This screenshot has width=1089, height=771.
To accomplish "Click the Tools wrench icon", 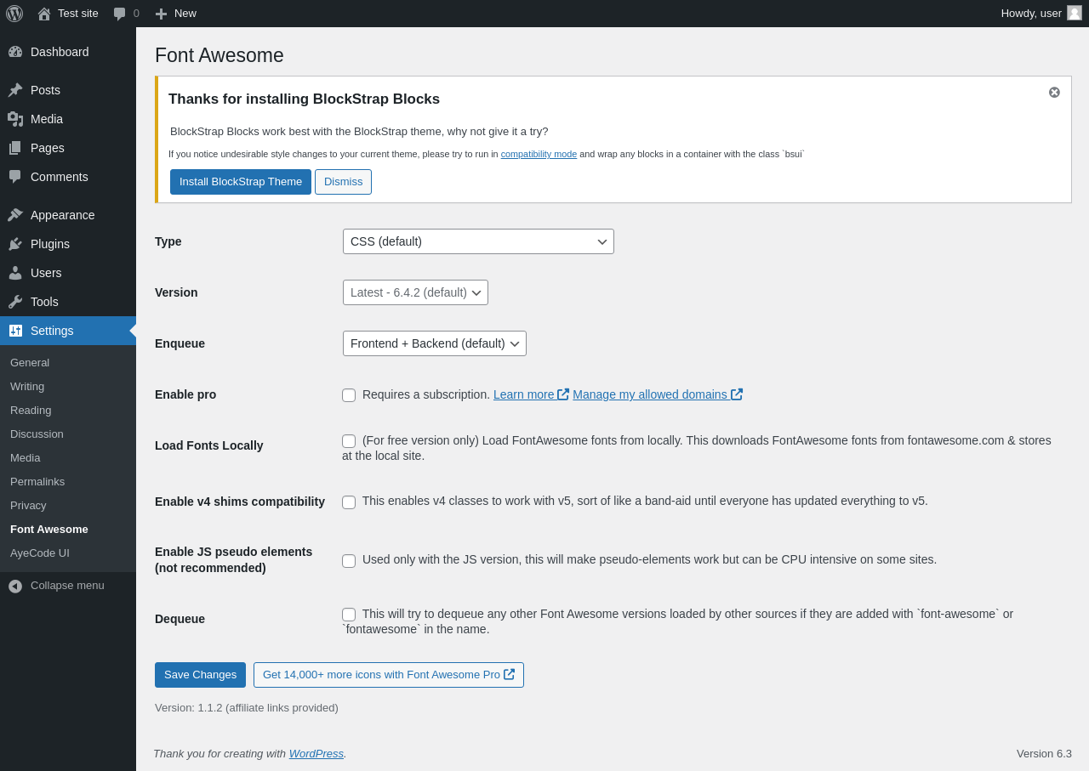I will (x=15, y=302).
